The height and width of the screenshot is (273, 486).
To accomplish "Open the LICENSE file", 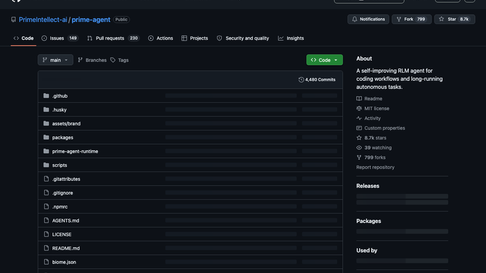I will click(x=62, y=235).
